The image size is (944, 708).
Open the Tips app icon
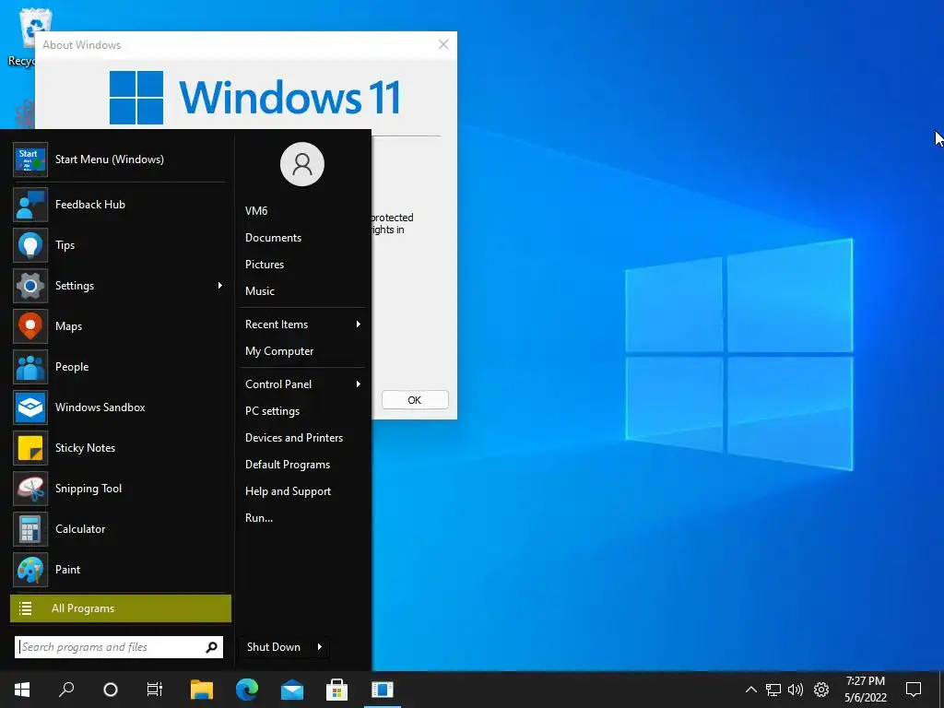(x=30, y=245)
